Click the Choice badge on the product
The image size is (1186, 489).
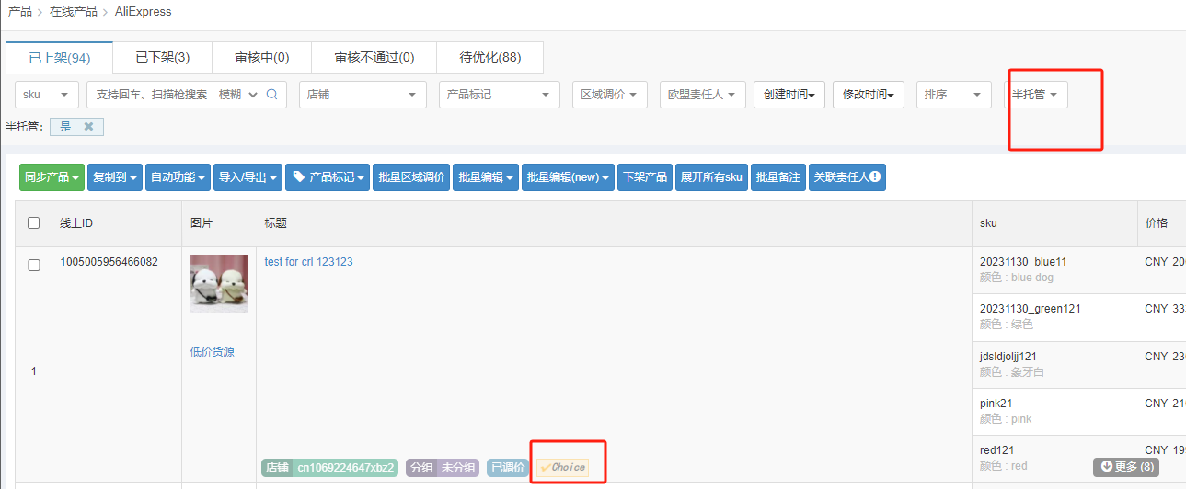(563, 467)
